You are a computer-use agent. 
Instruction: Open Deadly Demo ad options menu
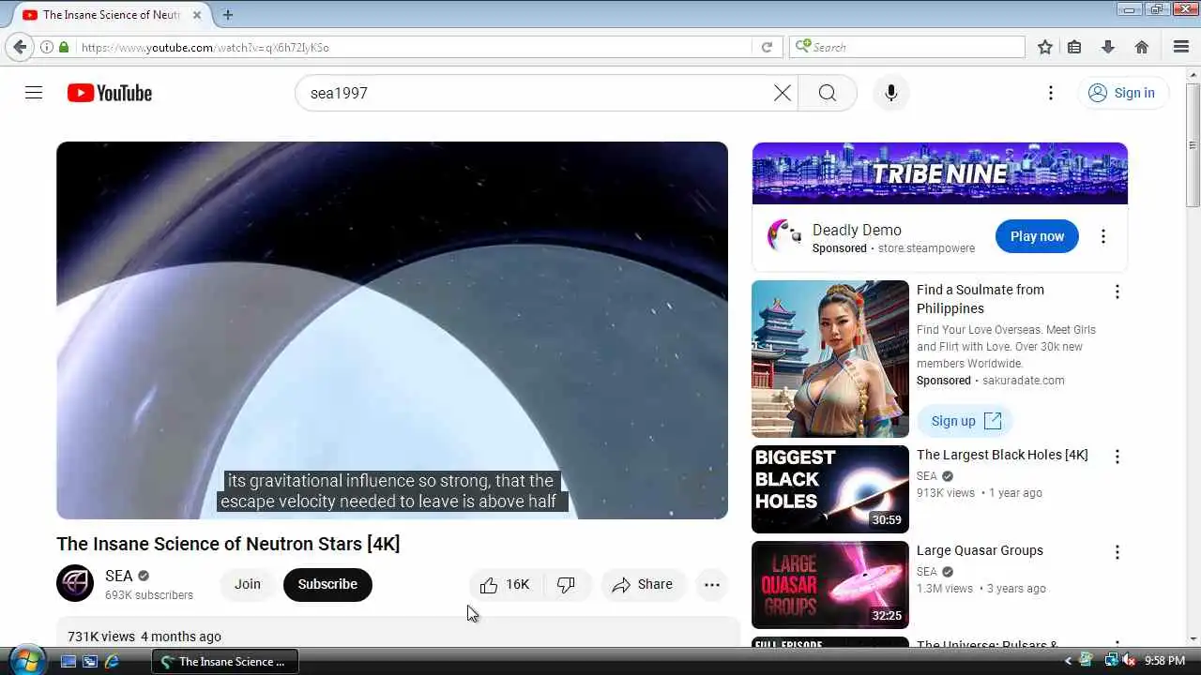point(1103,236)
